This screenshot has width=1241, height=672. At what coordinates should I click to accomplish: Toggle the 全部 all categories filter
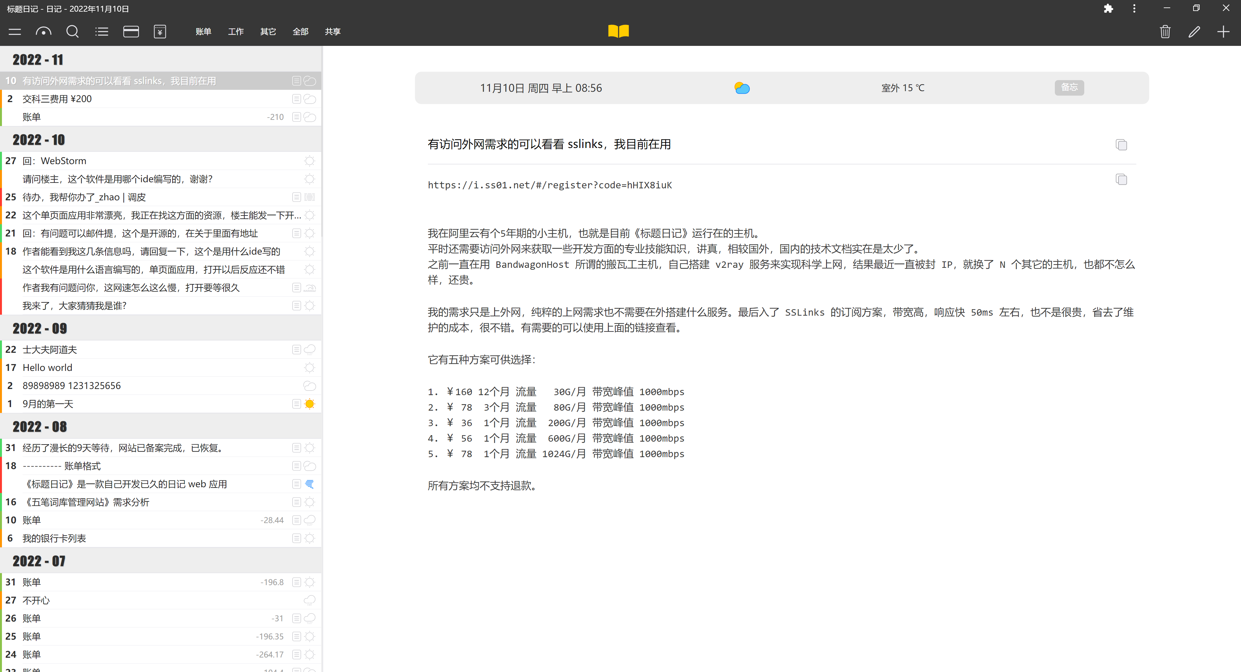300,32
